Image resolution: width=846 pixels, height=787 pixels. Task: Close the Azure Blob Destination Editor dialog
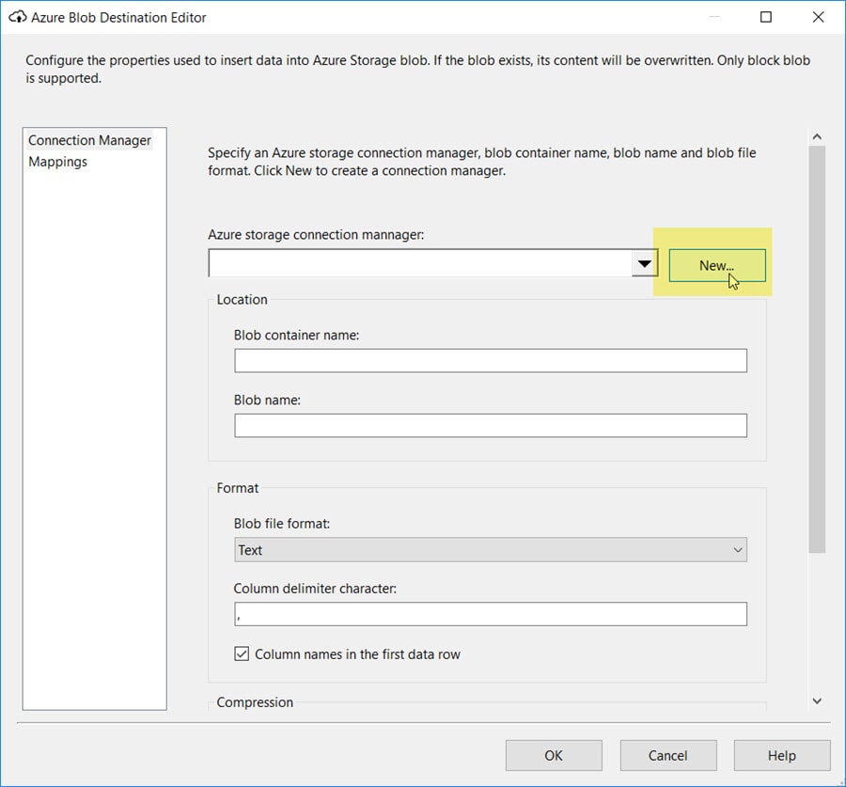click(x=817, y=17)
